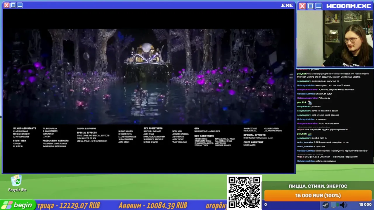Viewport: 374px width, 210px height.
Task: Click the WEBCAM.EXE window title
Action: click(x=349, y=6)
